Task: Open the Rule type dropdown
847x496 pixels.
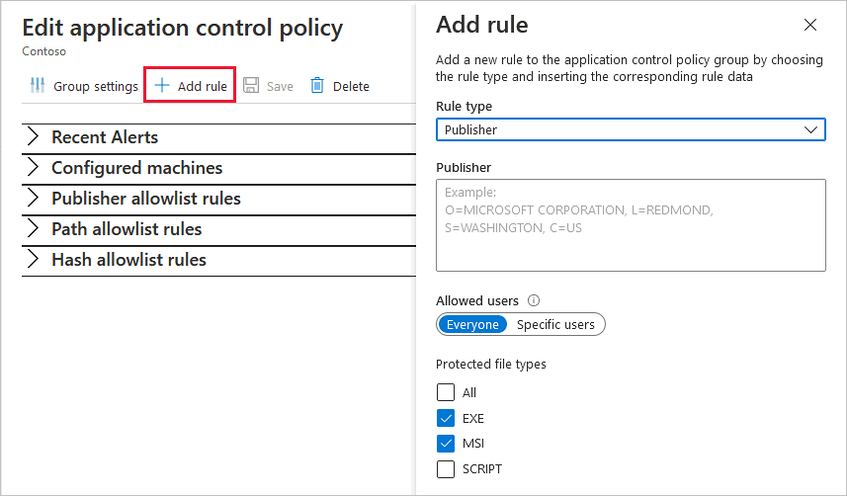Action: tap(631, 129)
